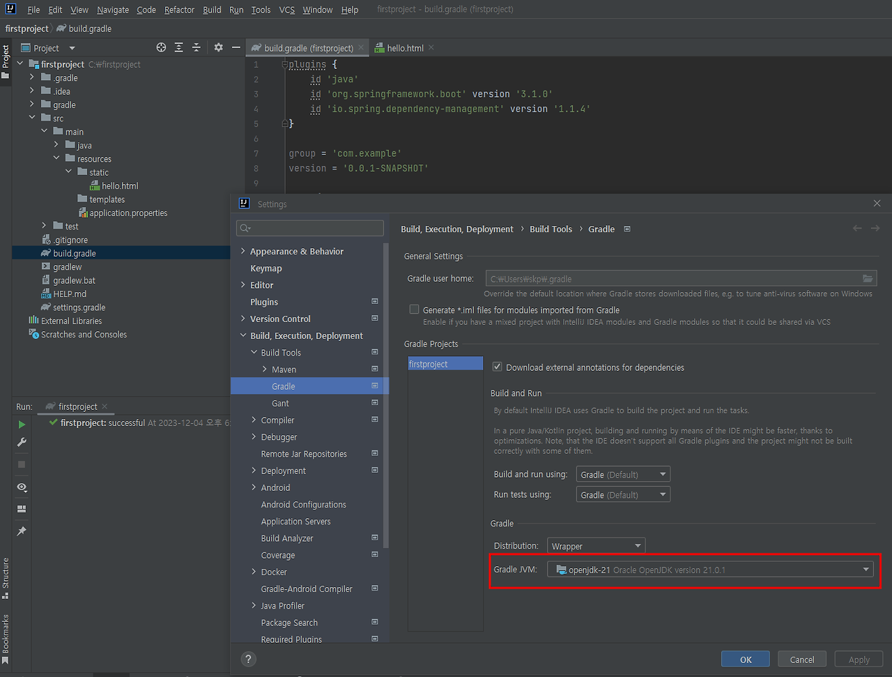Open the Distribution Wrapper dropdown
Viewport: 892px width, 677px height.
click(x=596, y=546)
